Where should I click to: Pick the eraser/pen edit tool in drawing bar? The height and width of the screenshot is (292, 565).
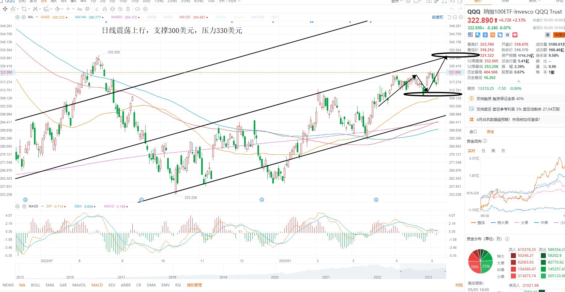[x=97, y=9]
